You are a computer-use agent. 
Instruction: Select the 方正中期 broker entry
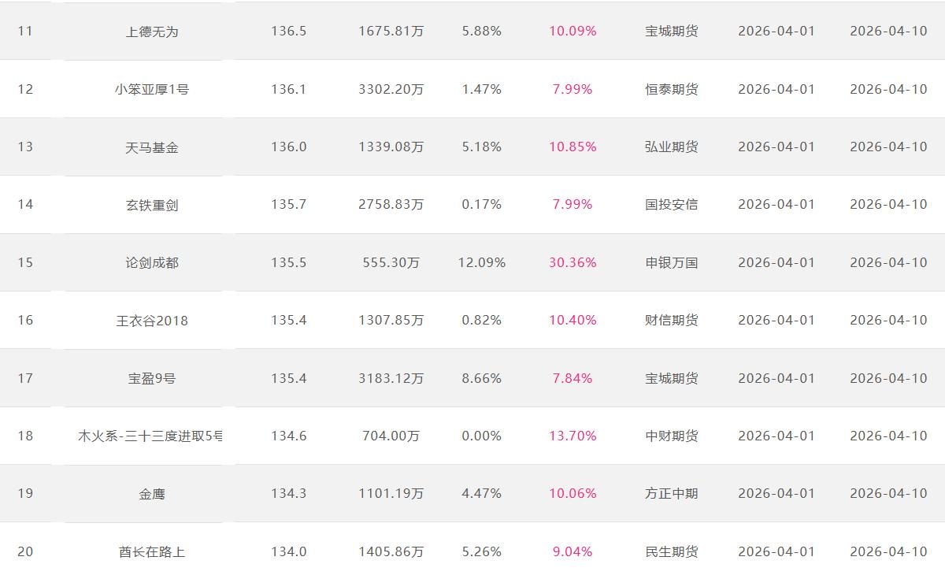coord(671,494)
